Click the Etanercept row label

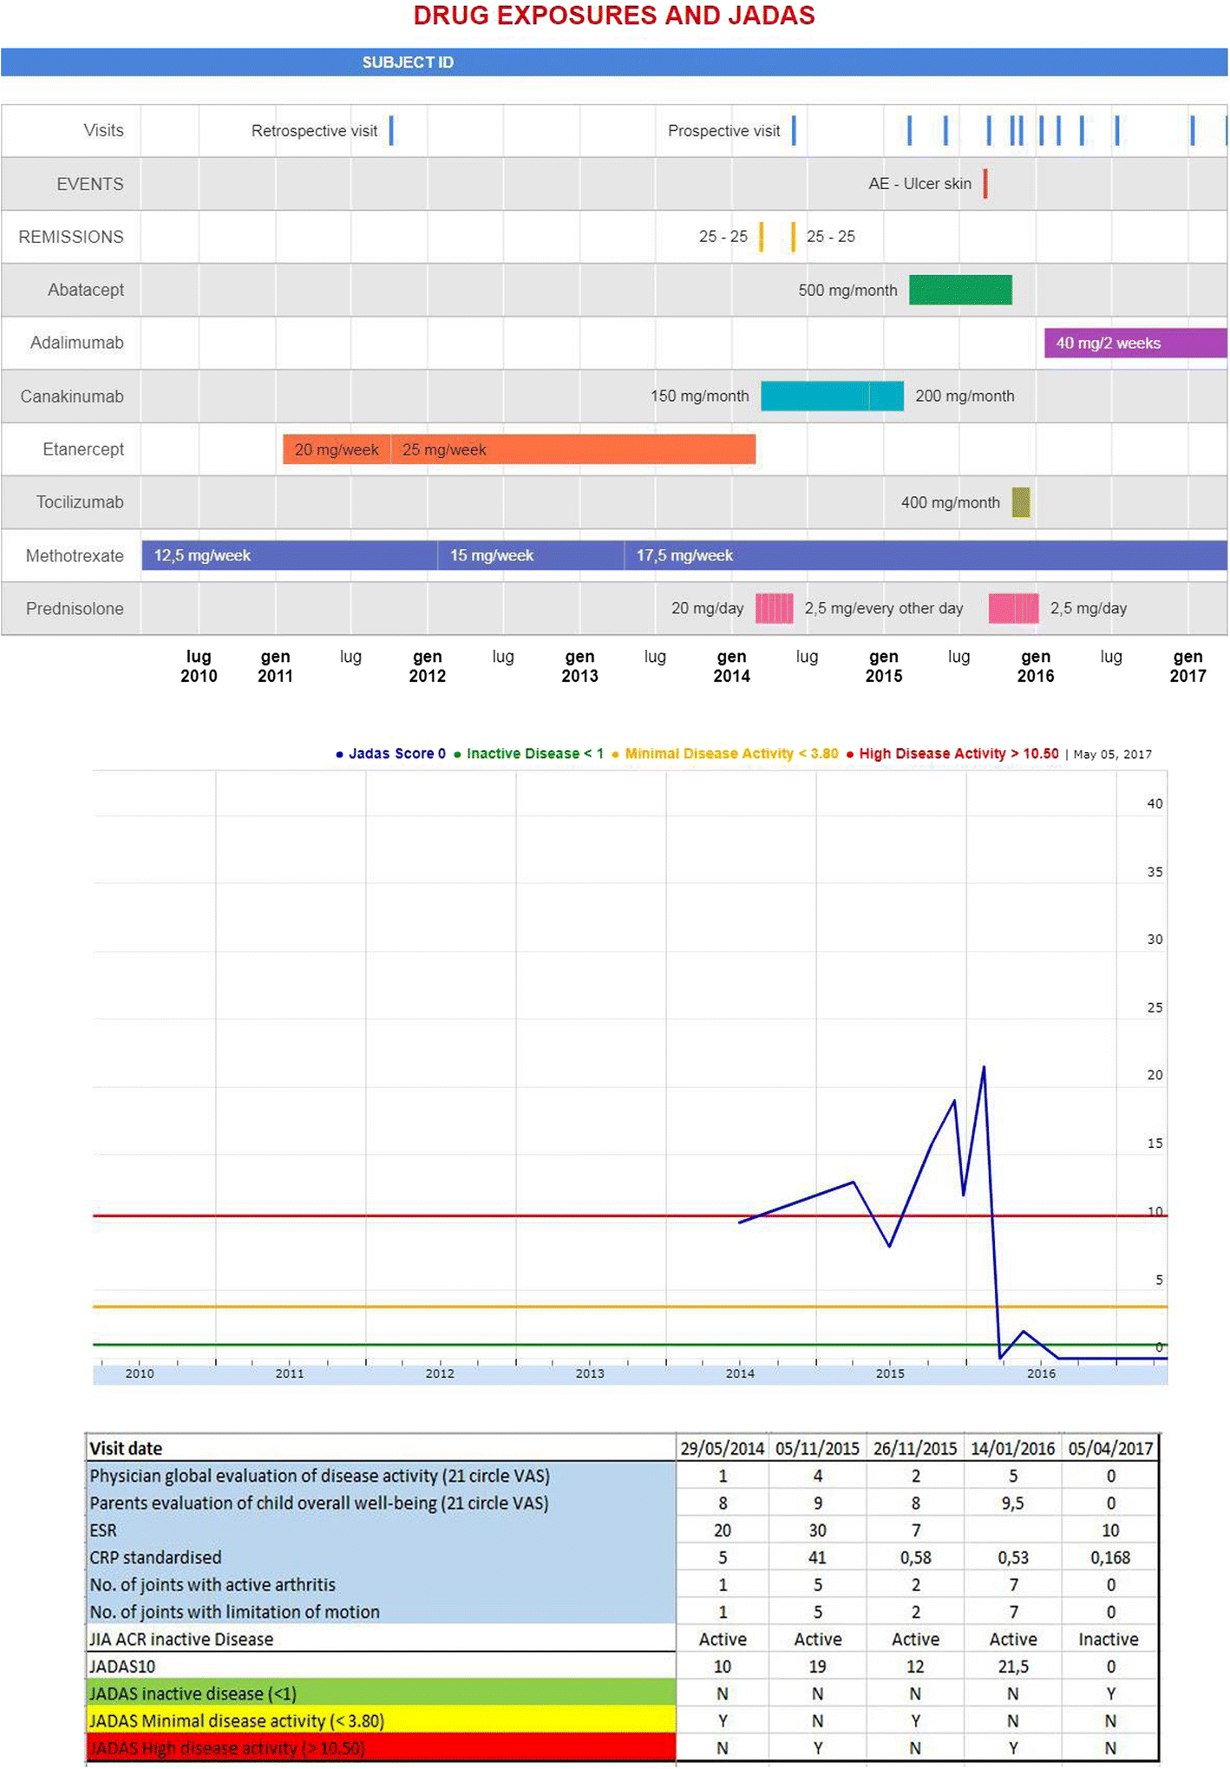pyautogui.click(x=83, y=449)
